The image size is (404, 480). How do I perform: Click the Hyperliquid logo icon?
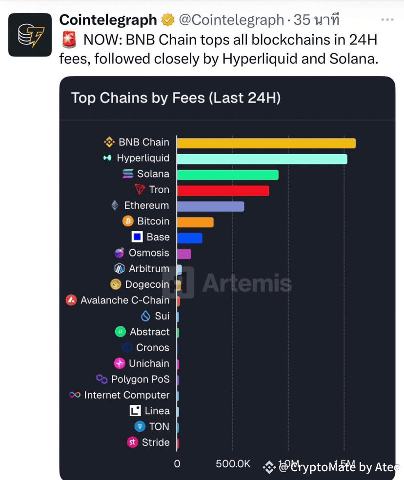(107, 158)
